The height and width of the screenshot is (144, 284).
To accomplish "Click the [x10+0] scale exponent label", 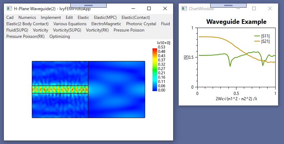I will pyautogui.click(x=164, y=43).
